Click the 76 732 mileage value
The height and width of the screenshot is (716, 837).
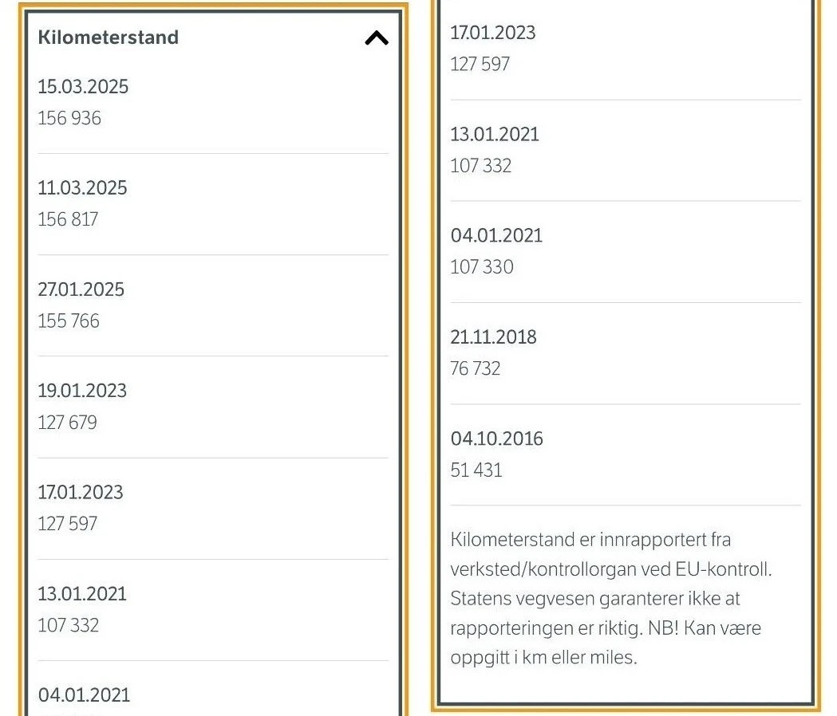(475, 368)
